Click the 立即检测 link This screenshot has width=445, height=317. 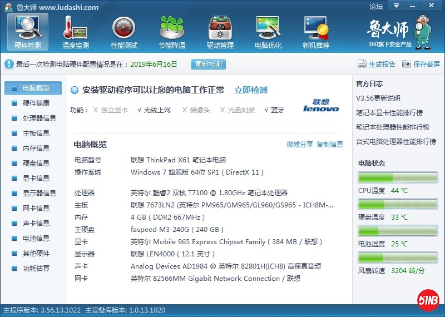pyautogui.click(x=250, y=90)
